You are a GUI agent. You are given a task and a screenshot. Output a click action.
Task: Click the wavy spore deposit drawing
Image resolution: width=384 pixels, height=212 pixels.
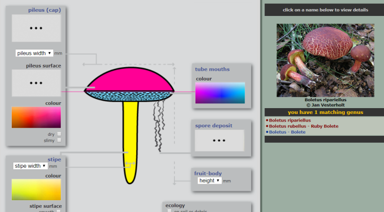click(x=159, y=126)
